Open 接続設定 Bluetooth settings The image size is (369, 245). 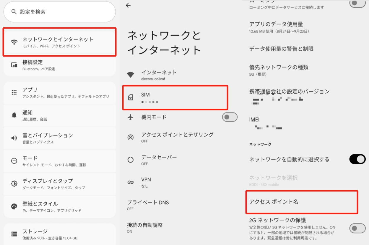coord(59,65)
